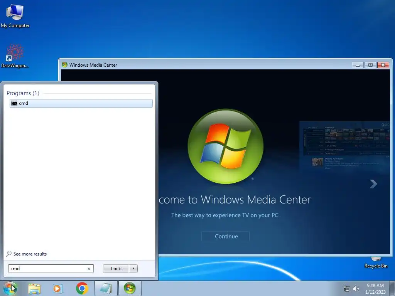Click the cmd icon in the search results
395x296 pixels.
coord(14,103)
